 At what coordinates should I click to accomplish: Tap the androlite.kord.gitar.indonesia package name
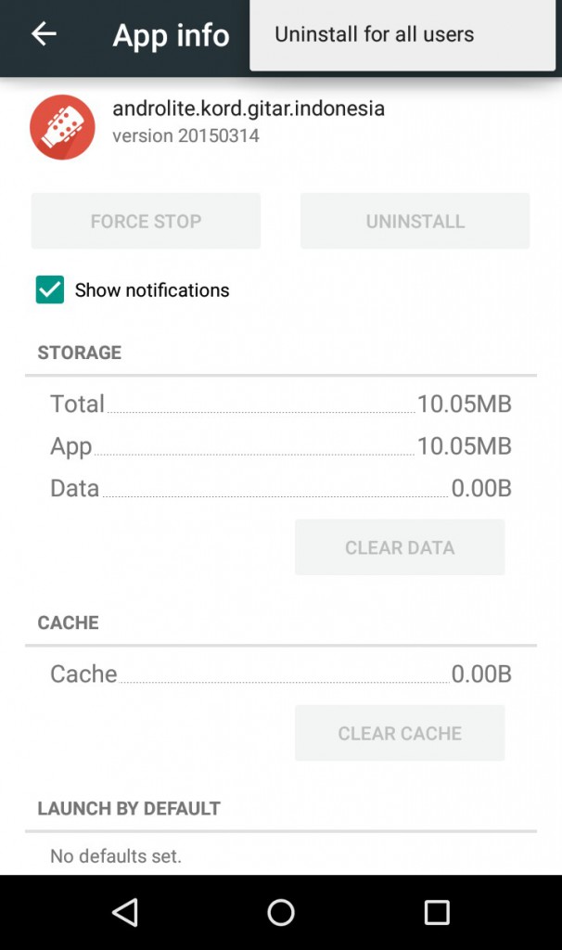coord(249,108)
